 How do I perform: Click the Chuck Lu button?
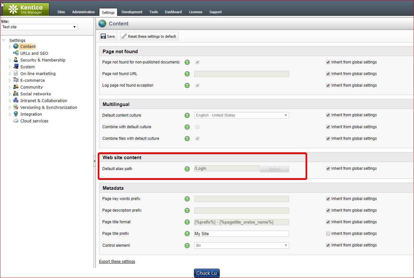(207, 273)
